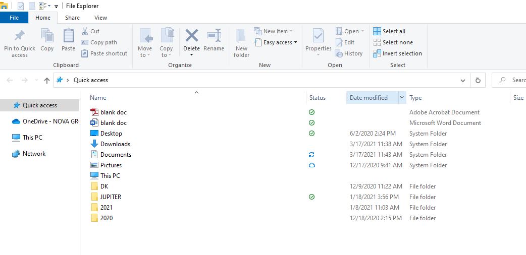Expand the address bar history dropdown
This screenshot has height=255, width=526.
(463, 81)
